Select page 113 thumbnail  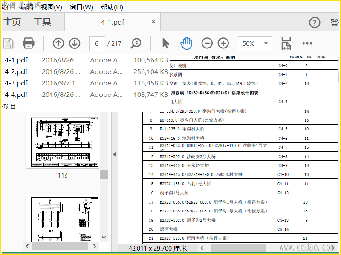point(63,142)
